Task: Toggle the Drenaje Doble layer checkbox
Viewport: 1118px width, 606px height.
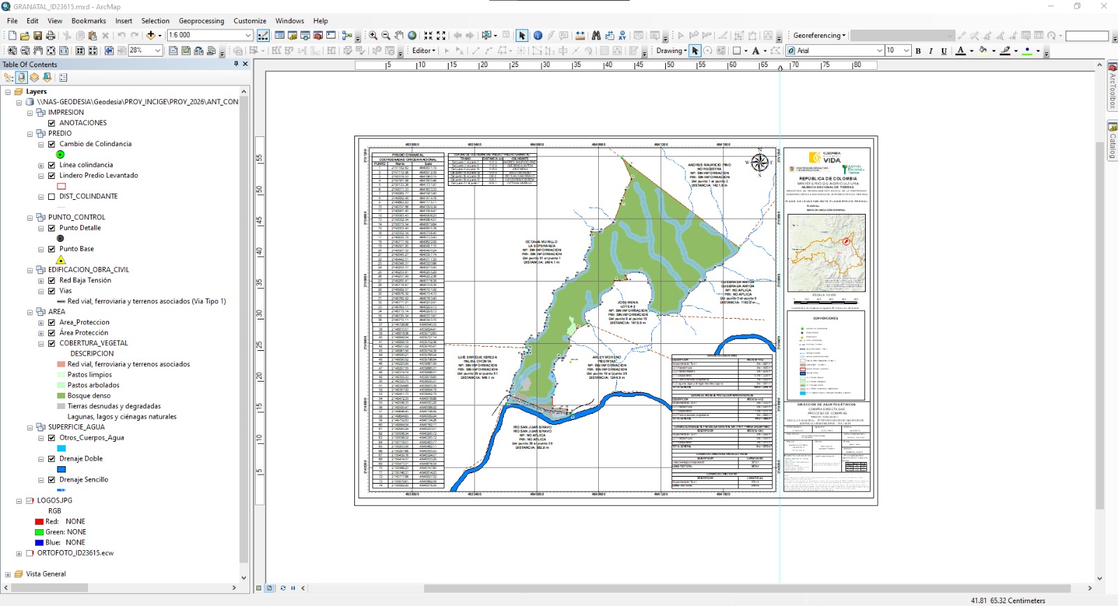Action: (52, 459)
